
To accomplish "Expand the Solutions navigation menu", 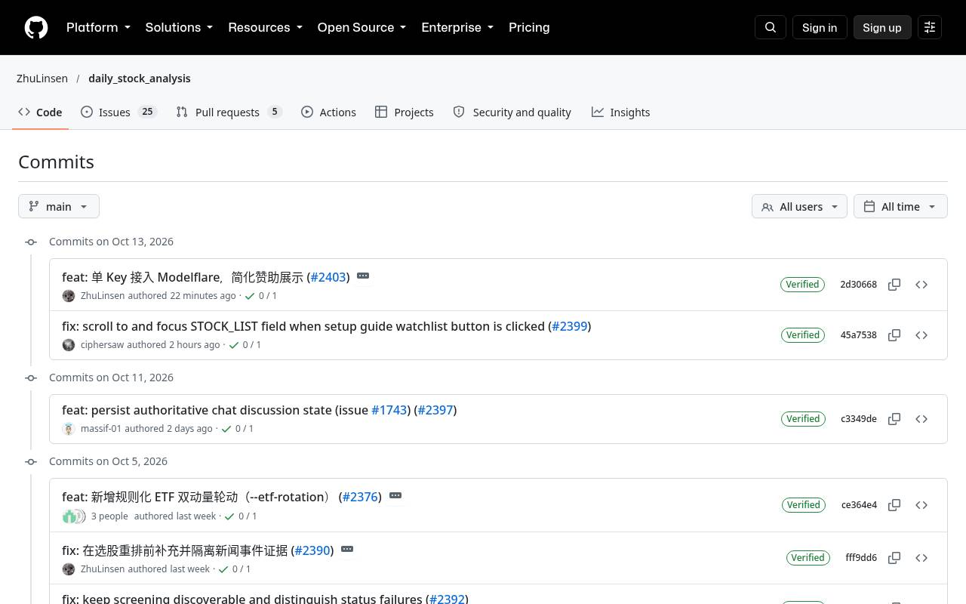I will coord(179,27).
